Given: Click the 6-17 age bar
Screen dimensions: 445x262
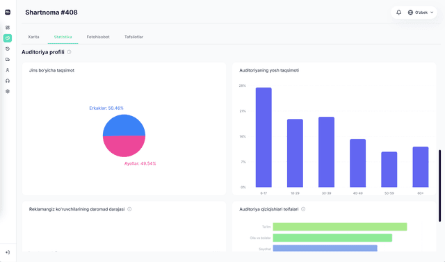Looking at the screenshot, I should pos(264,137).
